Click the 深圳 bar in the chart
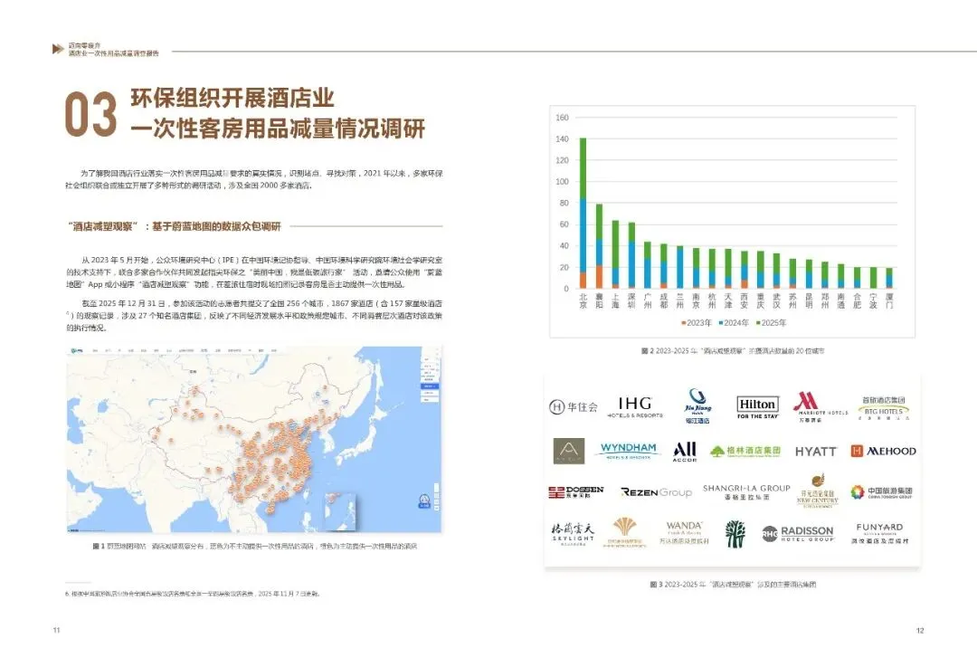This screenshot has width=977, height=667. point(631,255)
